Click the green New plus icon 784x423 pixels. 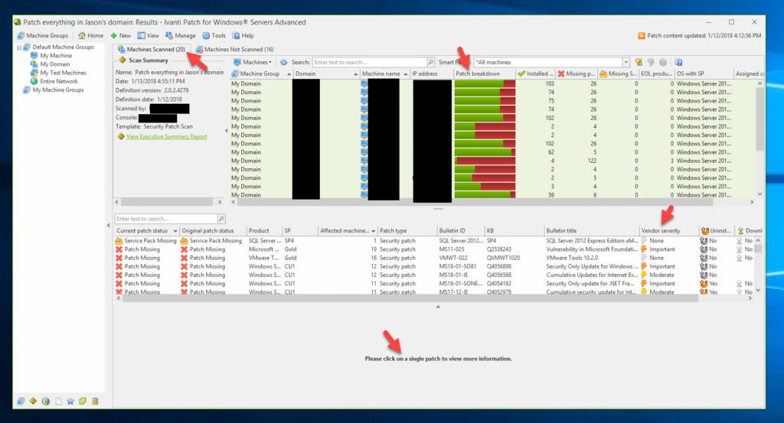[114, 36]
